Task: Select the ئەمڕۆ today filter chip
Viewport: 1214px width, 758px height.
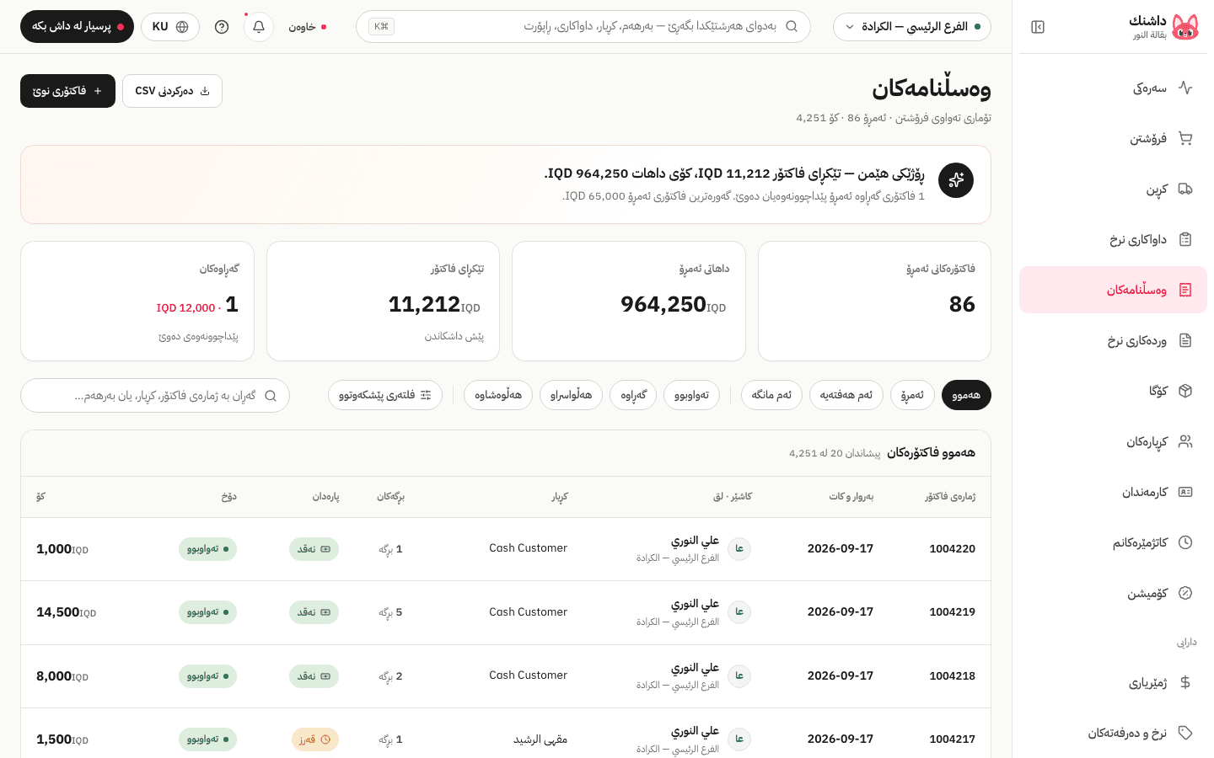Action: click(912, 395)
